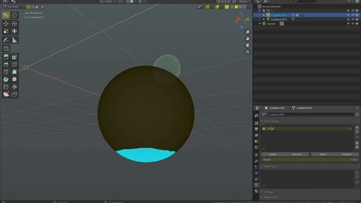Click the Deselect vertex group button
Image resolution: width=361 pixels, height=203 pixels.
347,154
